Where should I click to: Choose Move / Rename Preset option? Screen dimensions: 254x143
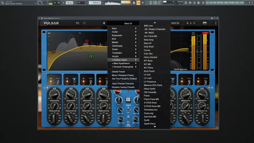tap(123, 75)
